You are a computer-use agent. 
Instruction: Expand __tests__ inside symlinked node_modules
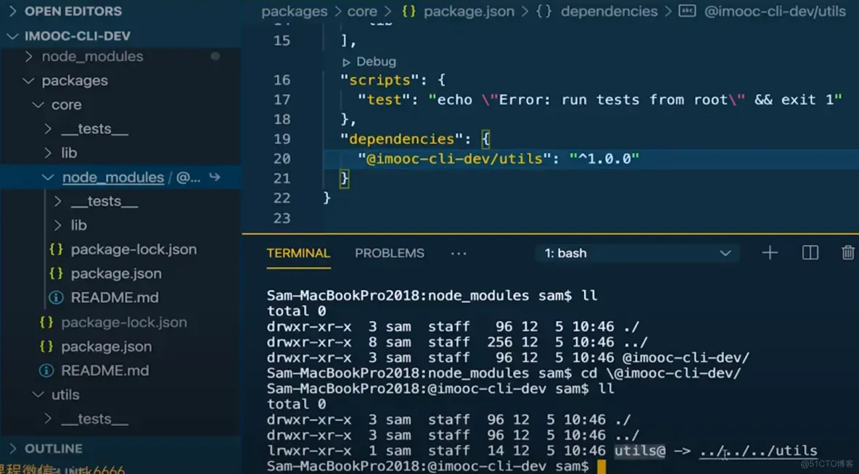(104, 201)
